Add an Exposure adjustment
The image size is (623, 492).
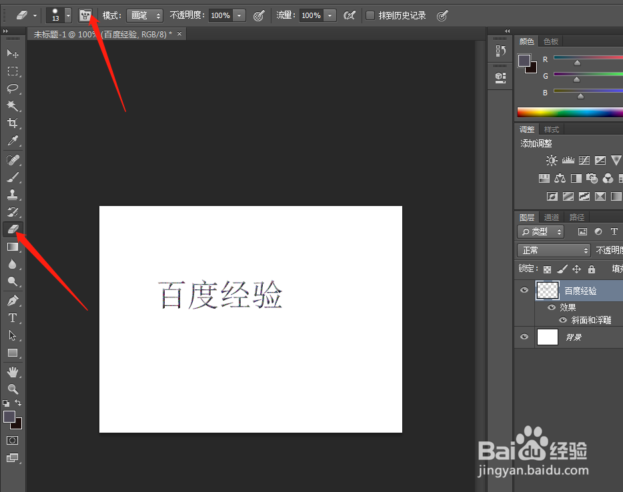tap(600, 161)
